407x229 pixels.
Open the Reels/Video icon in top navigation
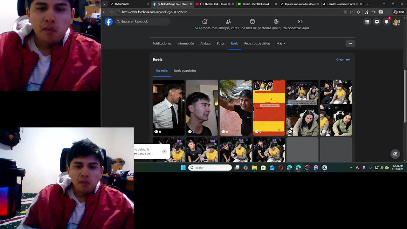pos(252,21)
